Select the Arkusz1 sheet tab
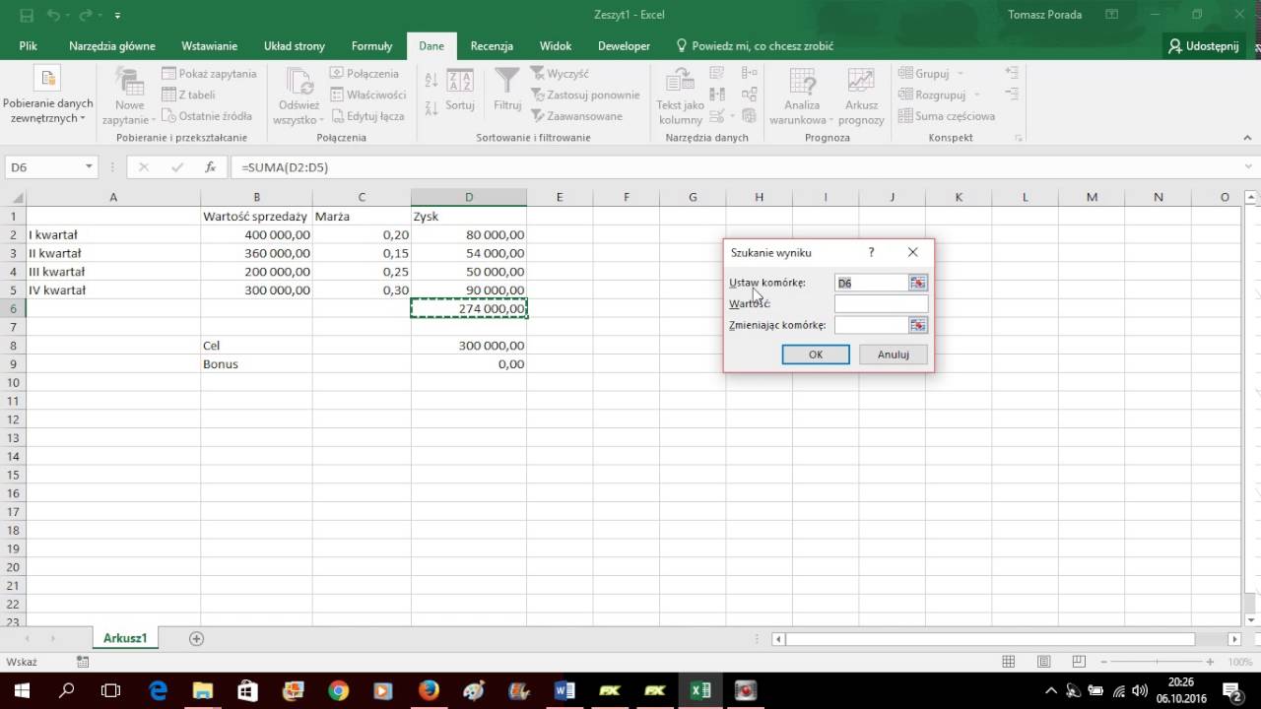1261x709 pixels. point(125,638)
